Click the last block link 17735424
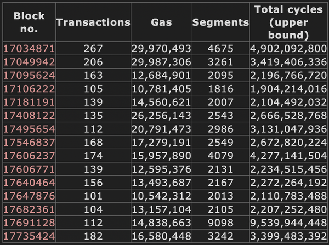Viewport: 329px width, 245px height. coord(29,236)
